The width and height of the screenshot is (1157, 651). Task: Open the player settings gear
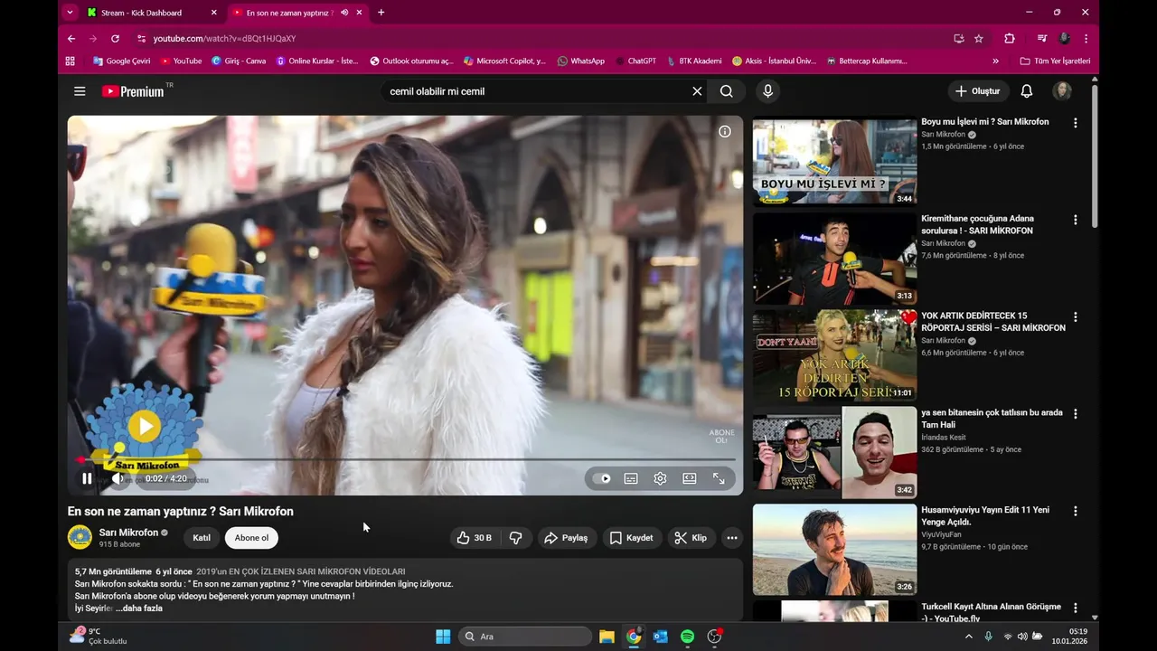click(x=660, y=478)
